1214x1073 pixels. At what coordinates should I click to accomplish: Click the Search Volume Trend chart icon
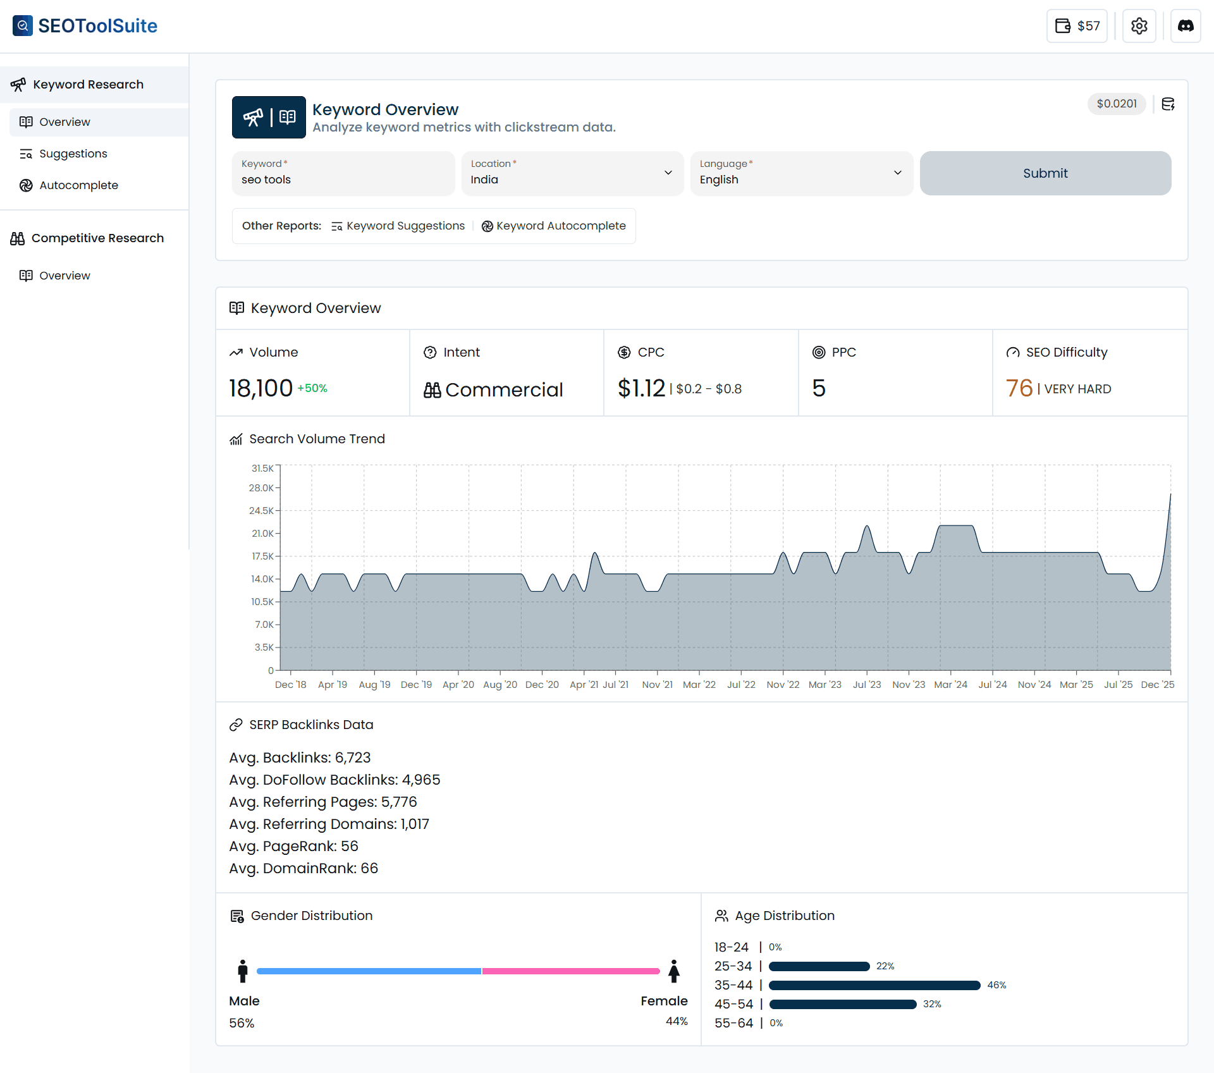pos(235,439)
